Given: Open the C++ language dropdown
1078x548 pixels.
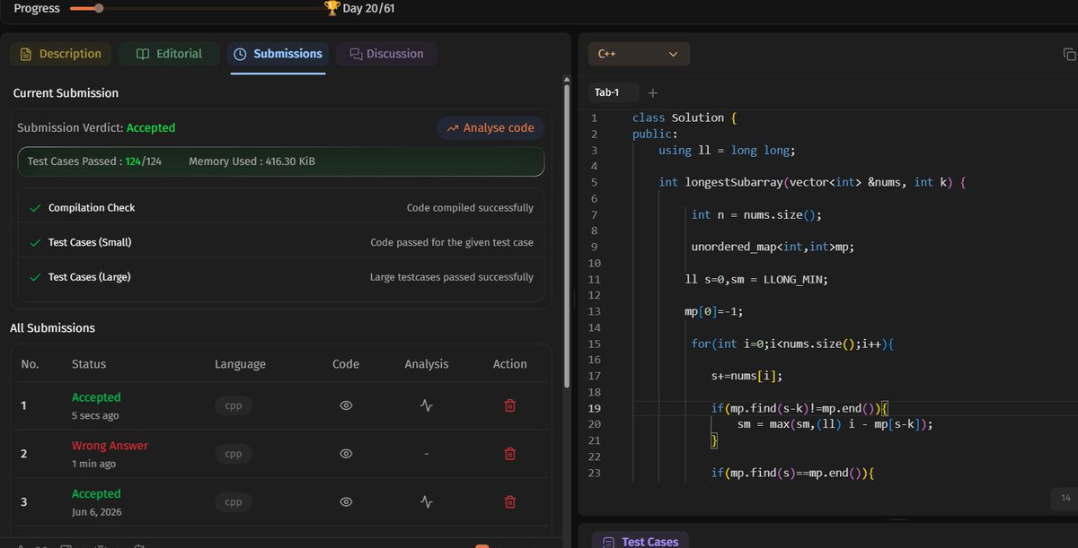Looking at the screenshot, I should 639,54.
